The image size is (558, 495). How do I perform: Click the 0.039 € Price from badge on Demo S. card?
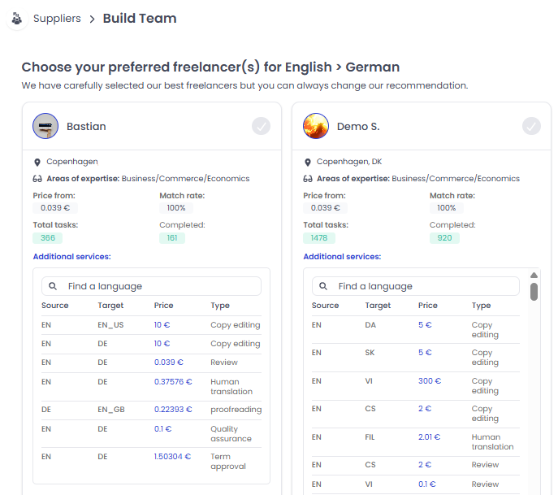tap(325, 208)
